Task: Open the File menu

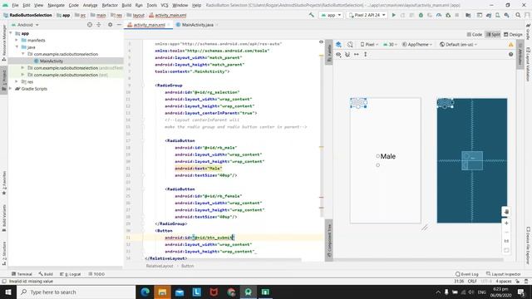Action: tap(15, 6)
